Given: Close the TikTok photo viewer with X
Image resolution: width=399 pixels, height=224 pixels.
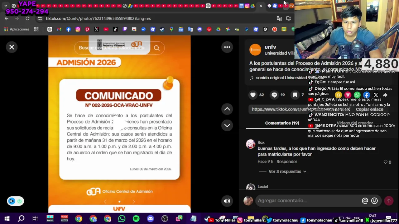Looking at the screenshot, I should (12, 47).
